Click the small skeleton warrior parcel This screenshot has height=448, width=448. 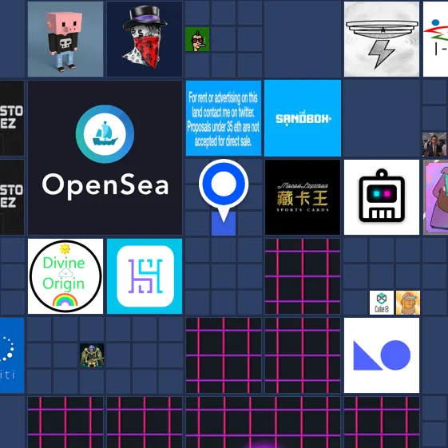pyautogui.click(x=92, y=355)
